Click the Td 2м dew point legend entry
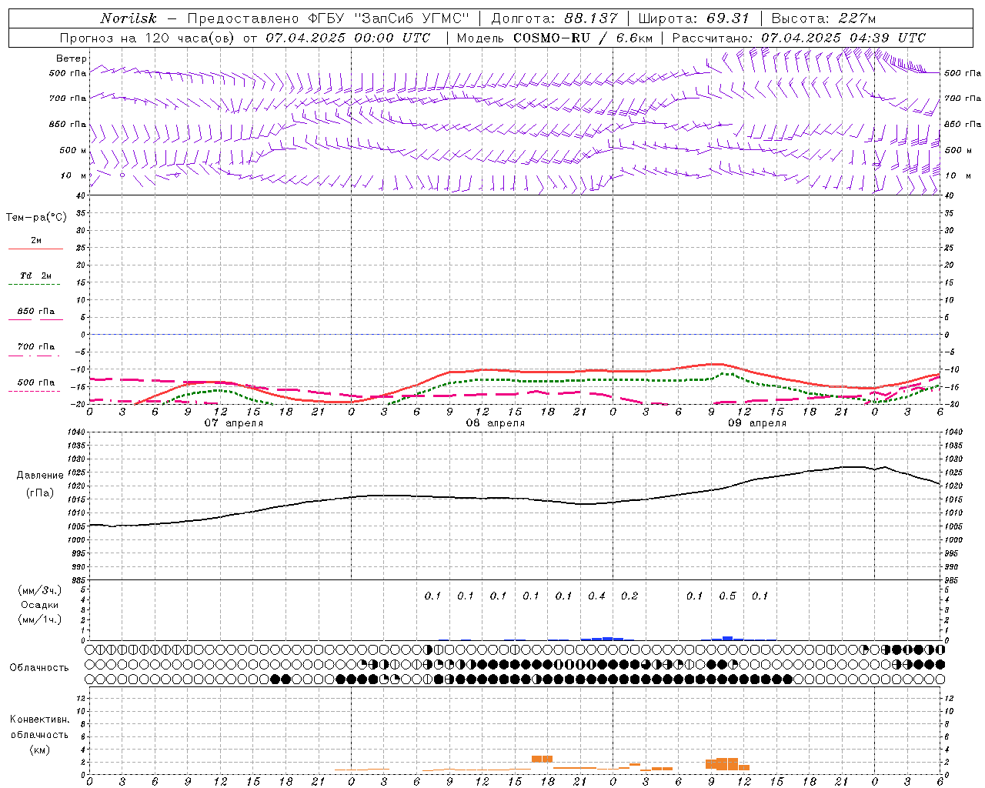Image resolution: width=985 pixels, height=788 pixels. 35,275
